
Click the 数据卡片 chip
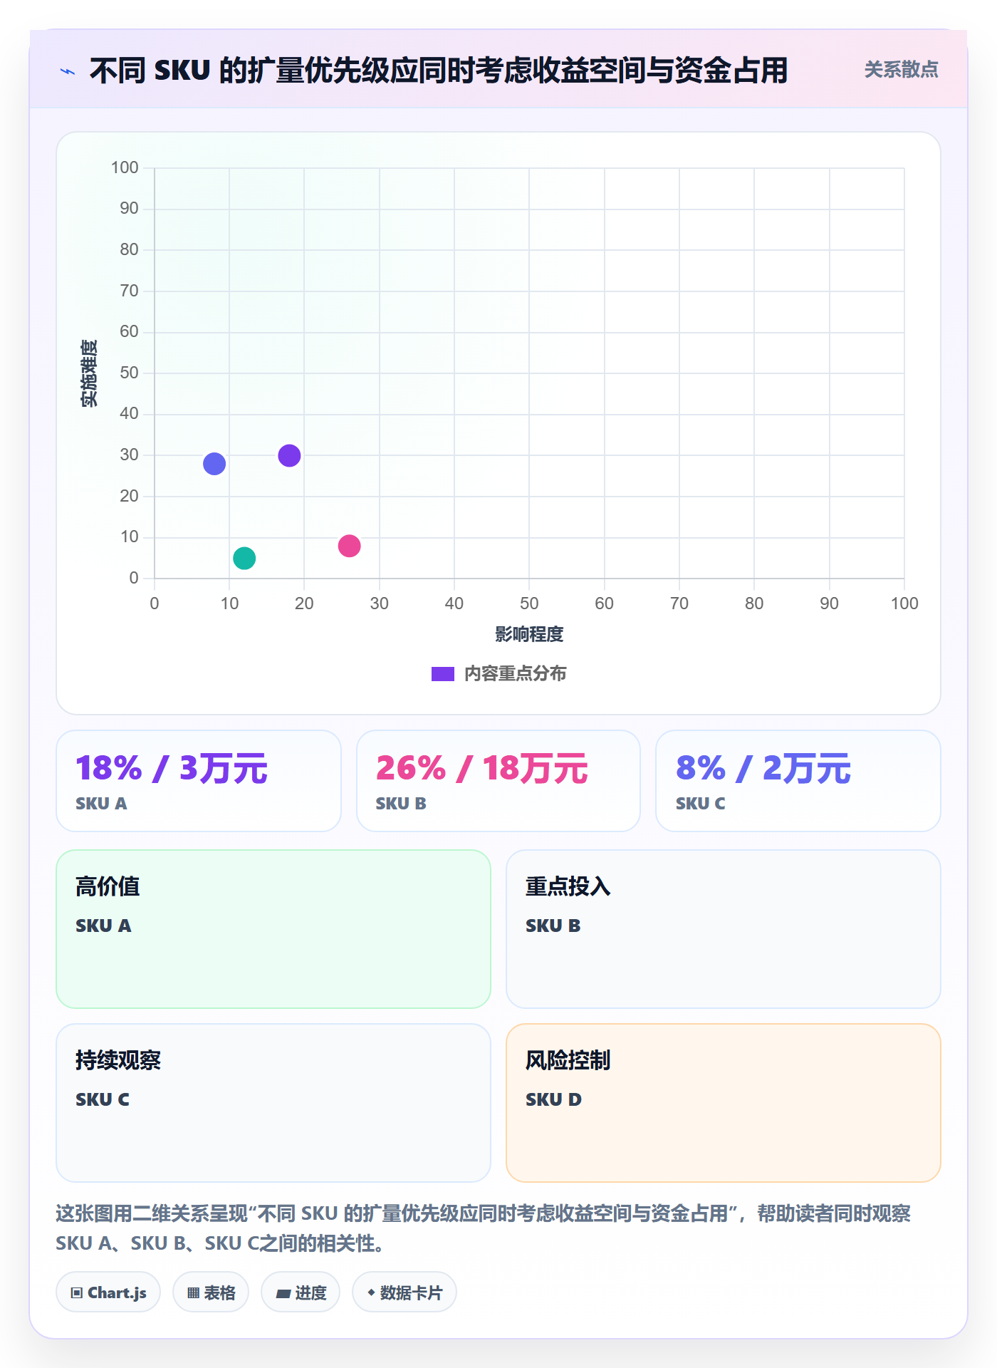[404, 1292]
